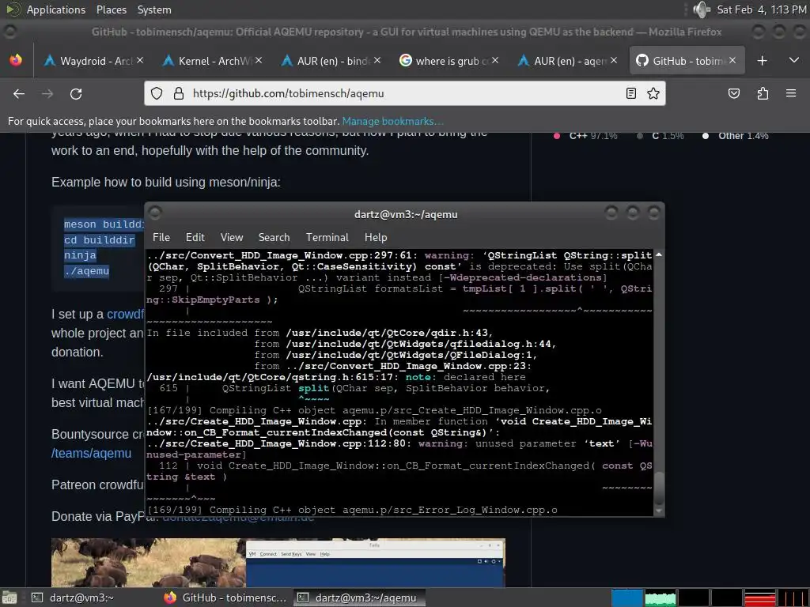Click the show desktop icon in bottom panel

(9, 598)
